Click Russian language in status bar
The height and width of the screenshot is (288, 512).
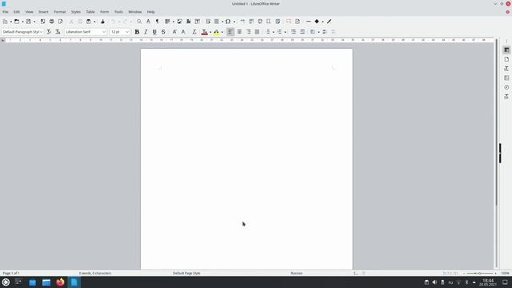[x=297, y=273]
